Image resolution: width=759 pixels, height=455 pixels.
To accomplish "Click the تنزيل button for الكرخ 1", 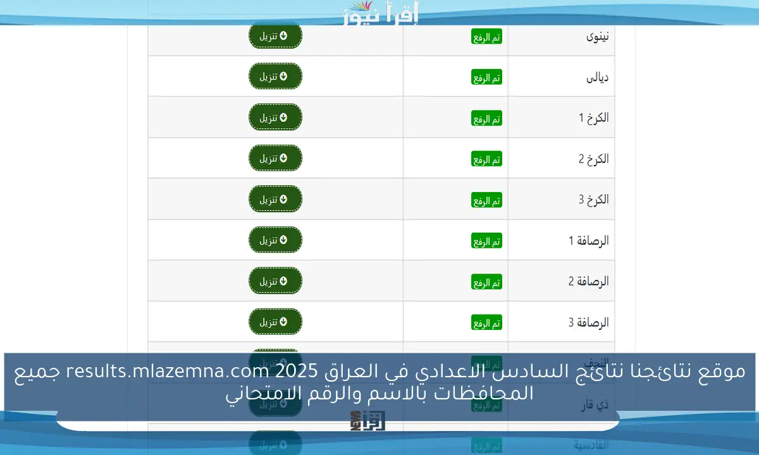I will click(275, 118).
